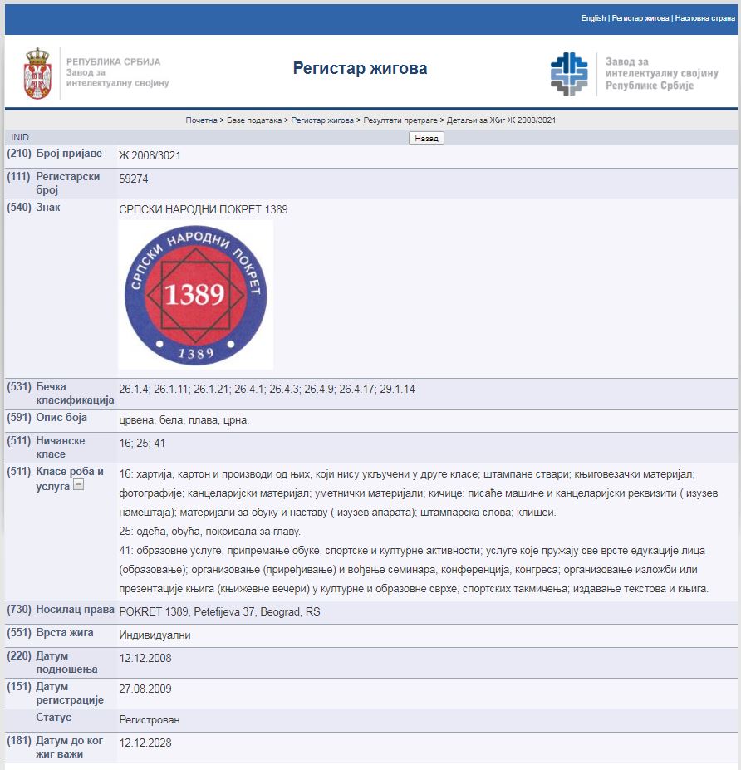Open Регистар жигова in the top blue bar
Image resolution: width=741 pixels, height=770 pixels.
click(640, 18)
